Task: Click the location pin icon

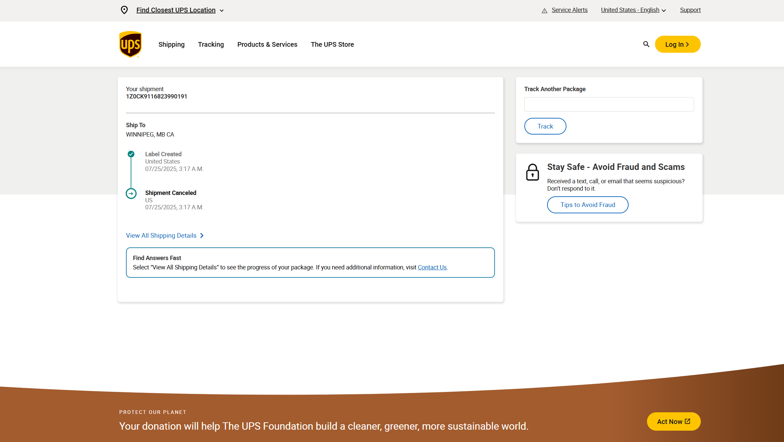Action: [124, 10]
